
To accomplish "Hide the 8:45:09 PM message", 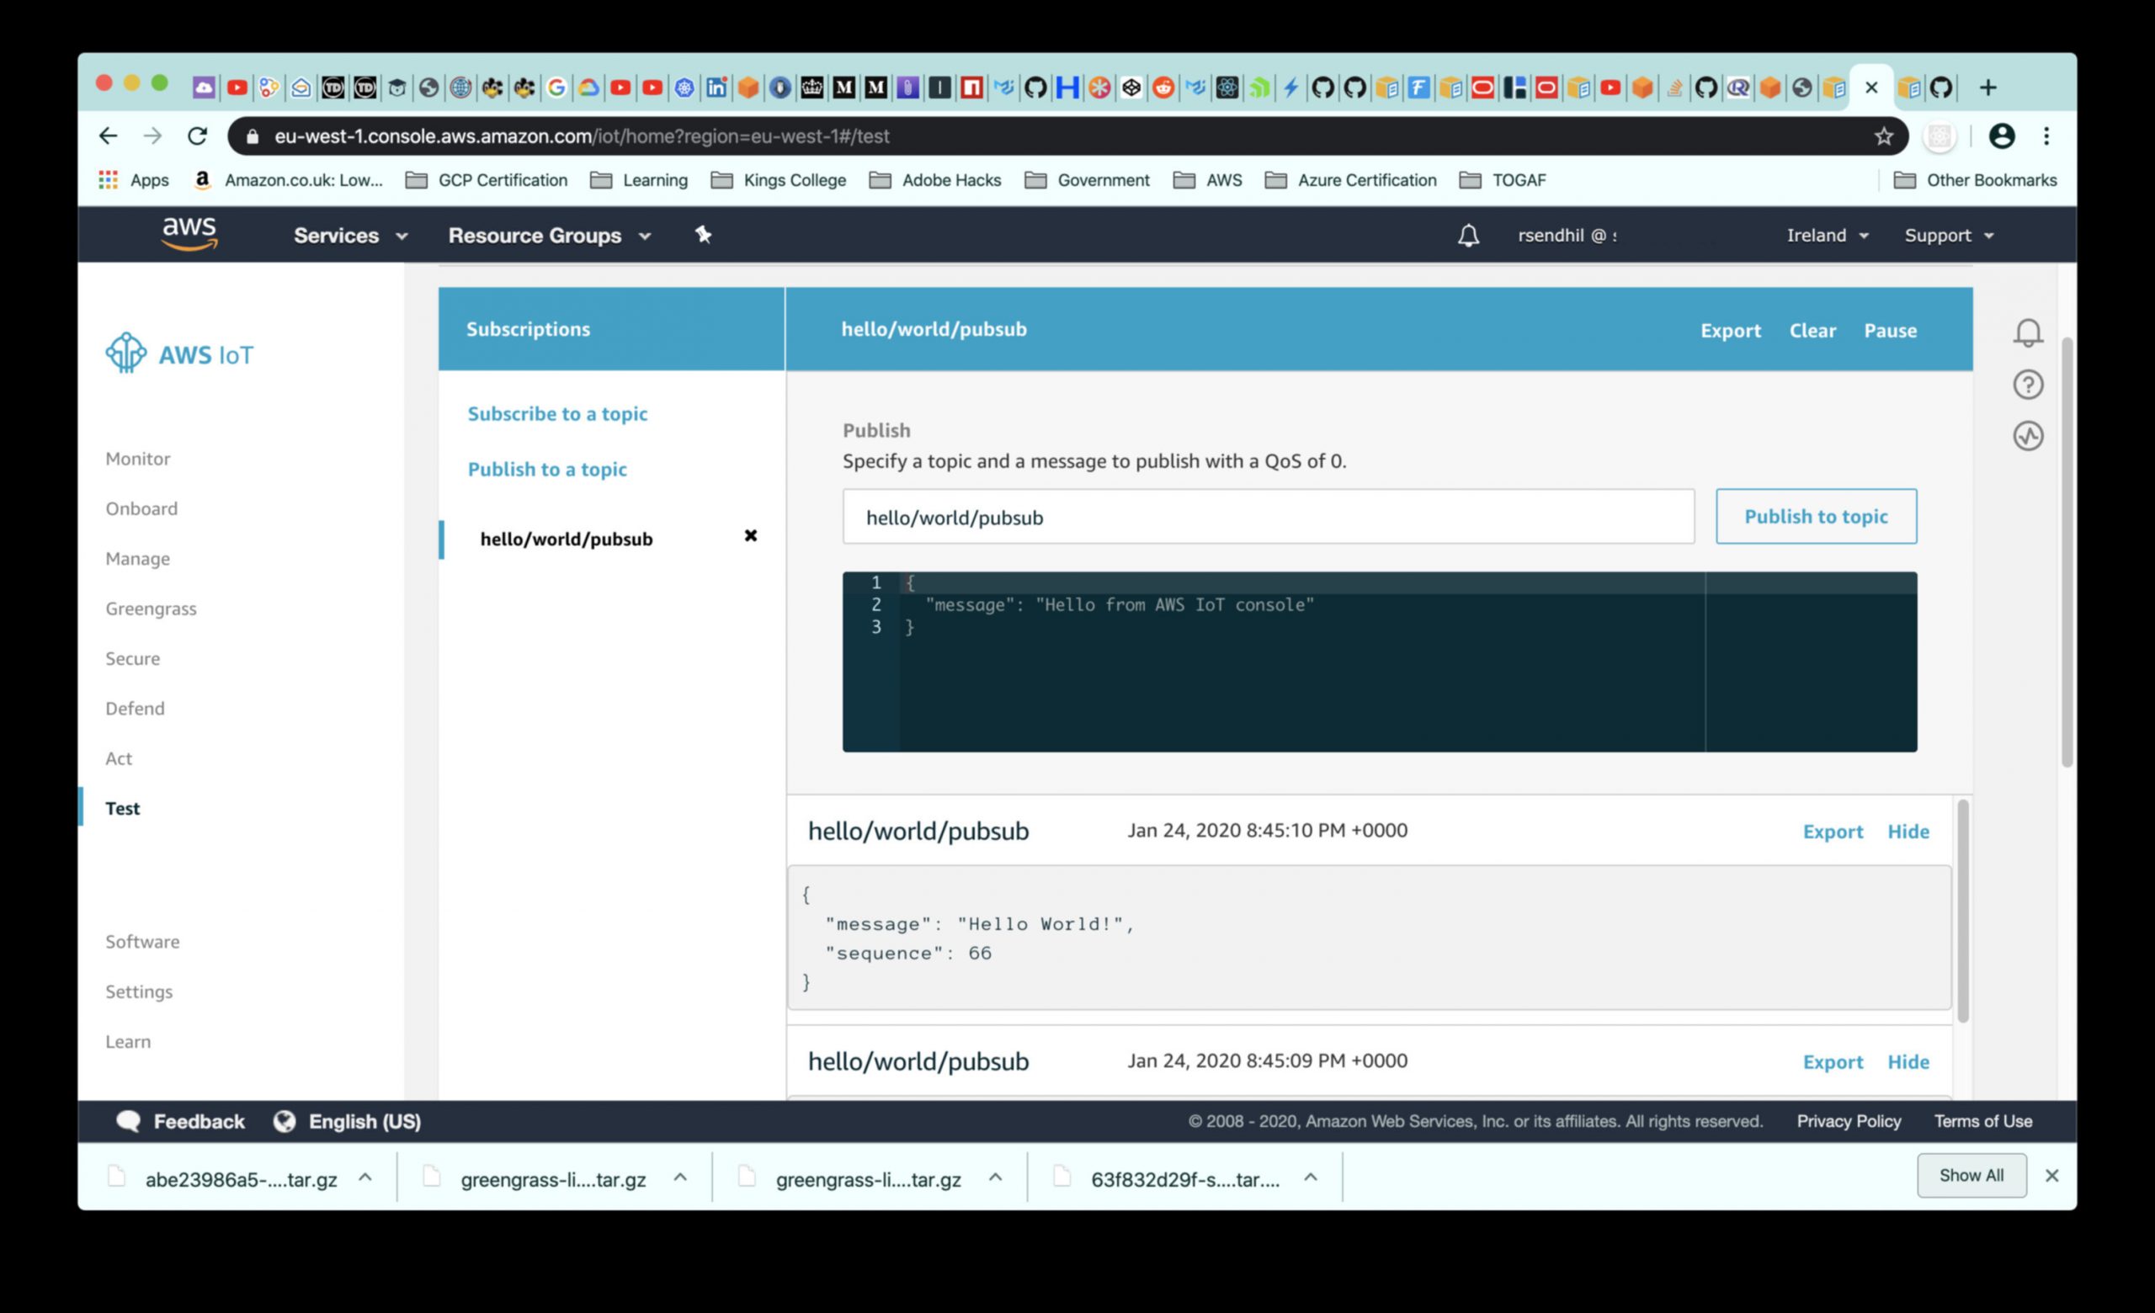I will (1908, 1061).
